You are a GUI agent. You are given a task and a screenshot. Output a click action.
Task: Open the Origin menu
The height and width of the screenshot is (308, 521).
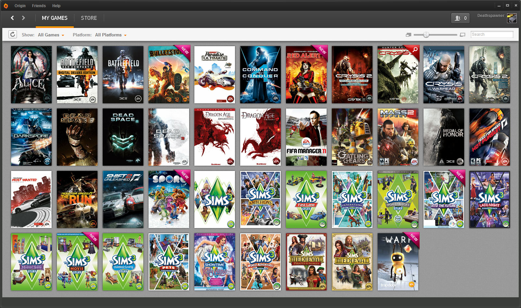pyautogui.click(x=20, y=6)
